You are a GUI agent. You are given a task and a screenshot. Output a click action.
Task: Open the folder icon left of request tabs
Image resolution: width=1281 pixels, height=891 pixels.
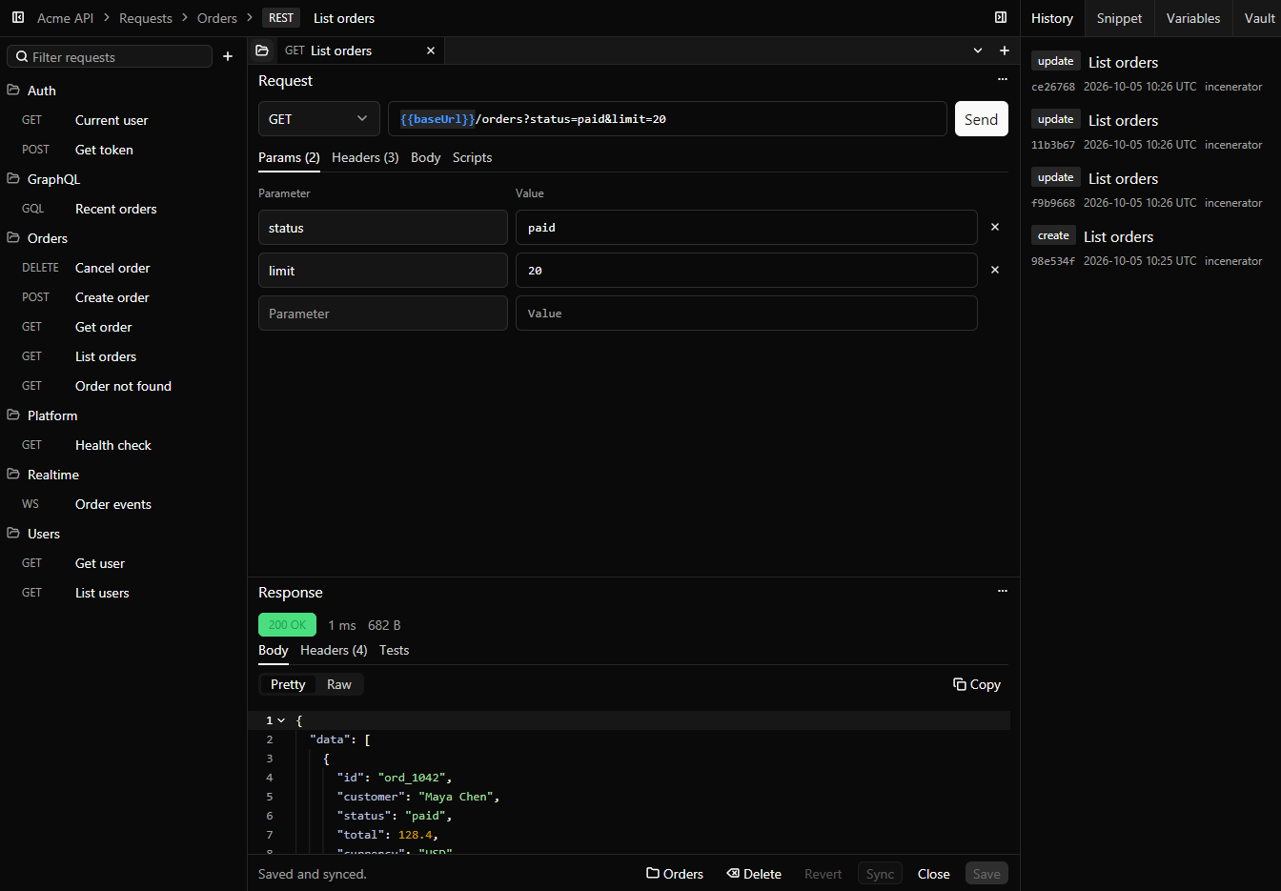pos(262,51)
